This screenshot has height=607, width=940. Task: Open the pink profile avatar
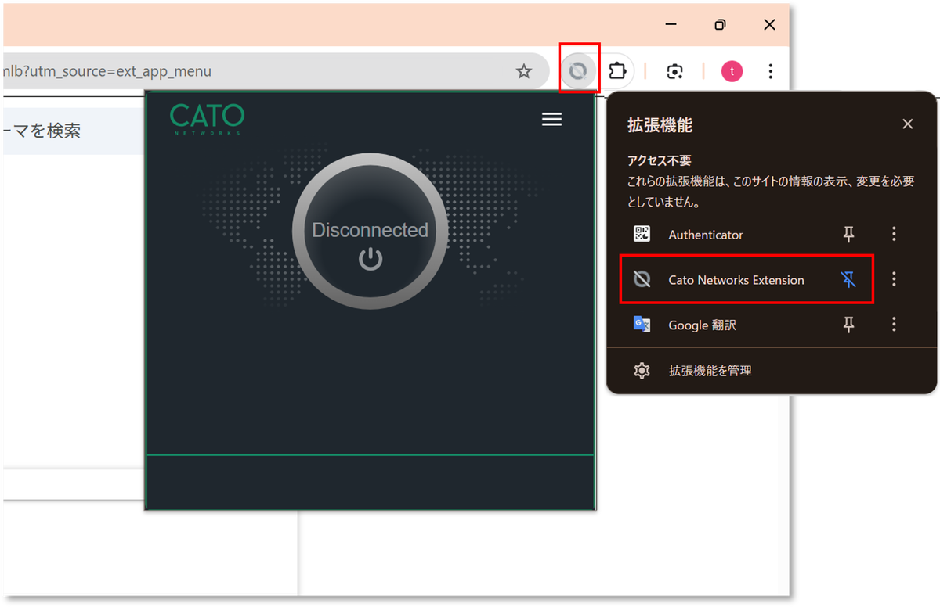click(x=732, y=72)
